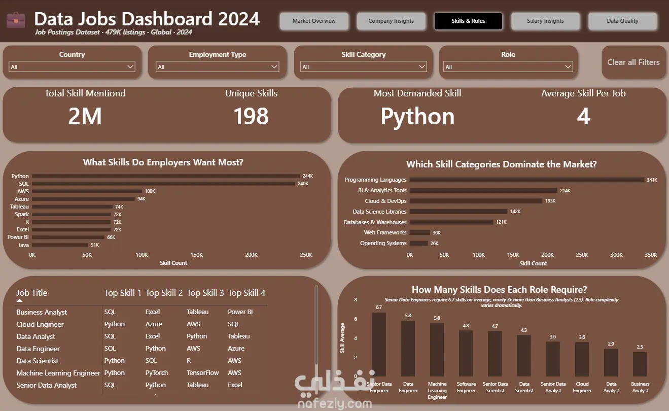Expand the Country filter dropdown
669x411 pixels.
tap(72, 67)
